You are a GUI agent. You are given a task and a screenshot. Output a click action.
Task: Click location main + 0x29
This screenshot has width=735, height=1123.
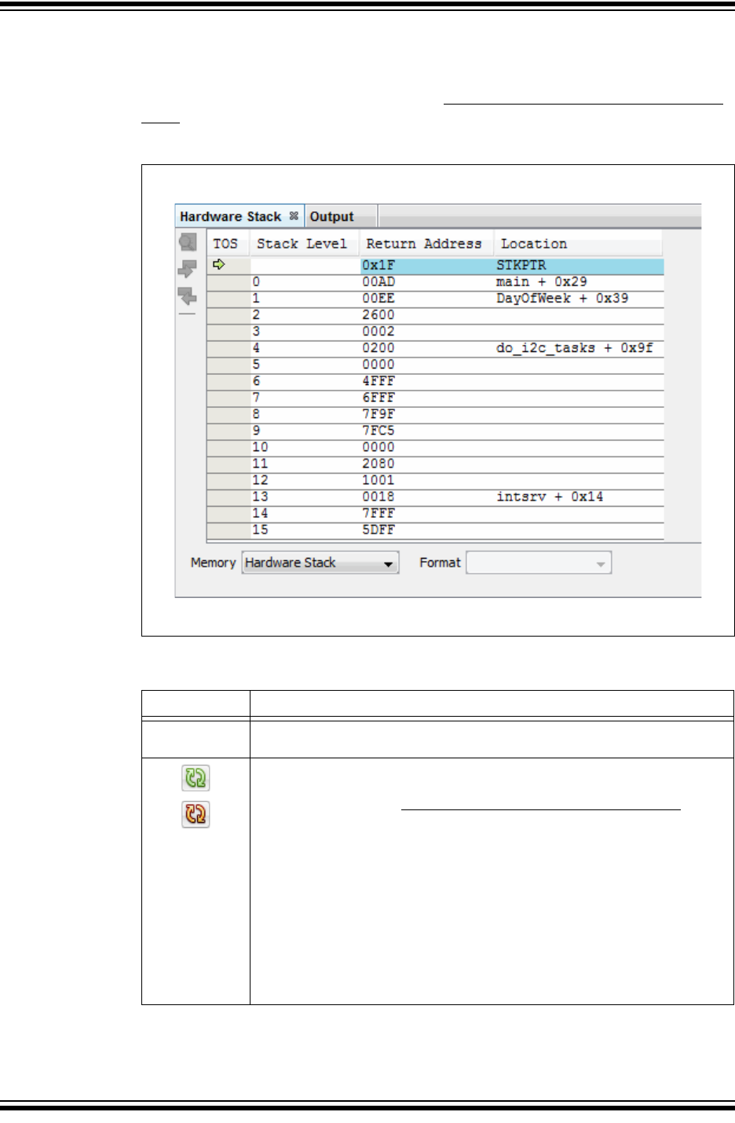pyautogui.click(x=542, y=282)
